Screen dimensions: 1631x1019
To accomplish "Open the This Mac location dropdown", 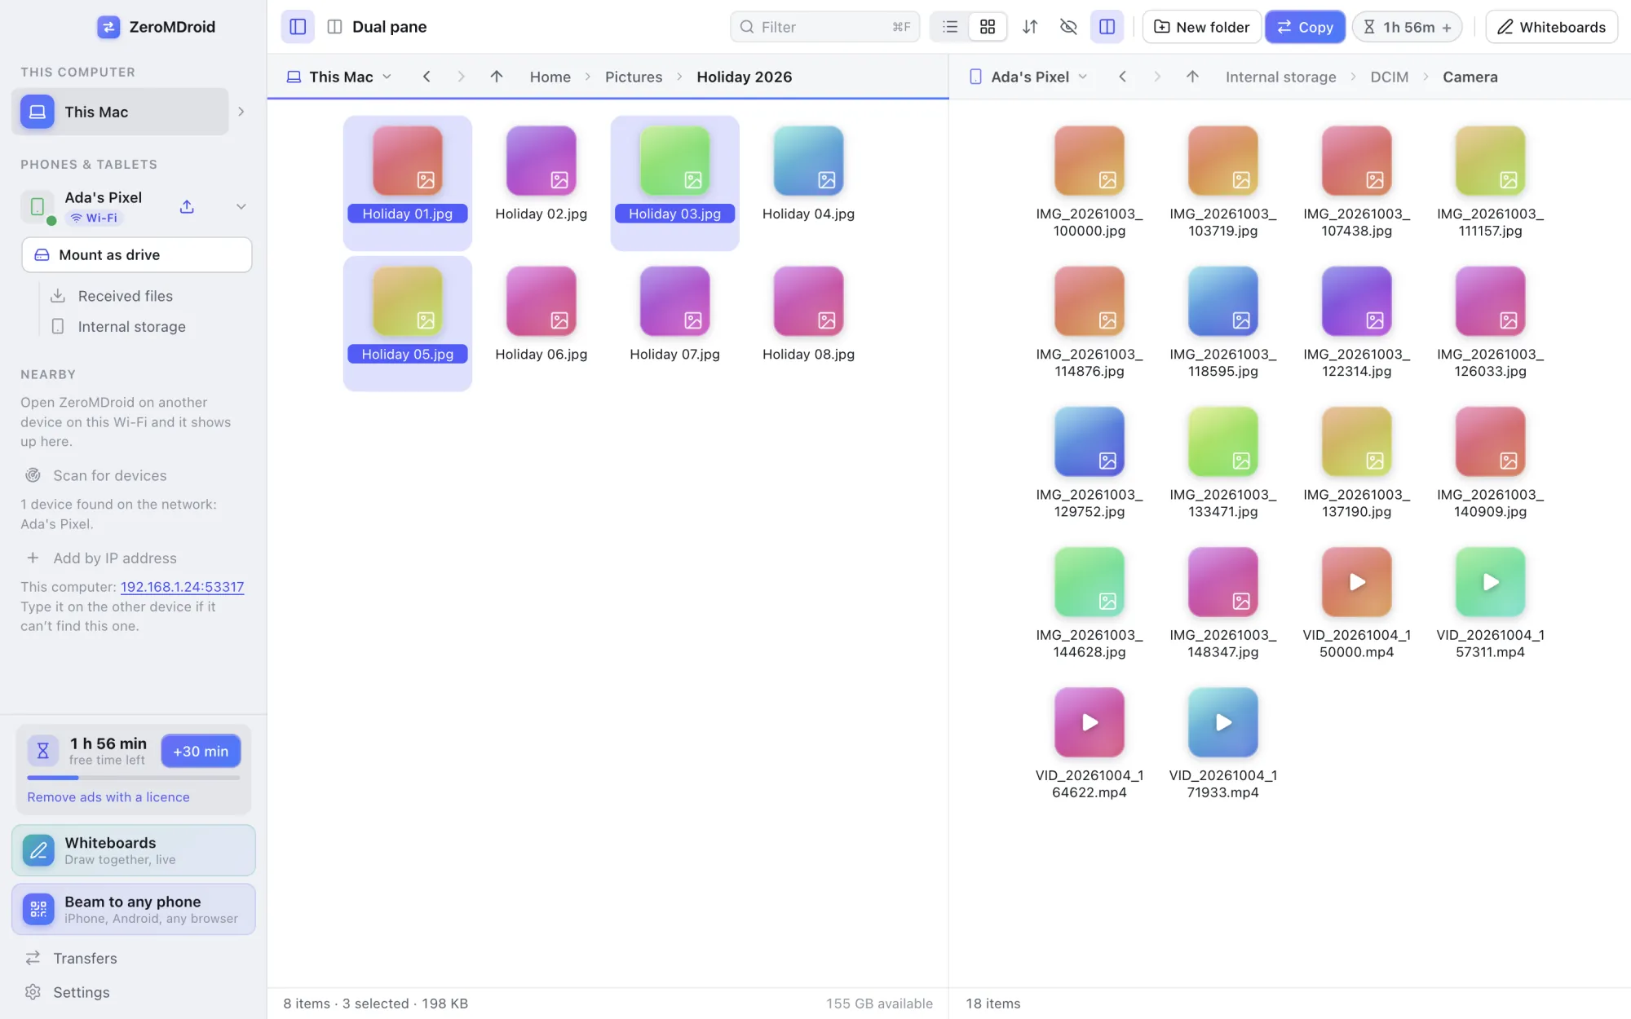I will [339, 77].
